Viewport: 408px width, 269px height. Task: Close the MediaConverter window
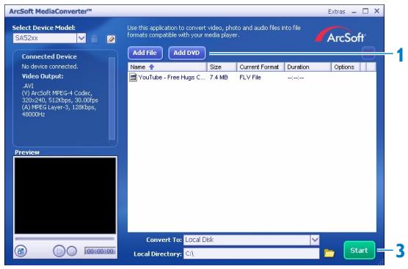(376, 11)
